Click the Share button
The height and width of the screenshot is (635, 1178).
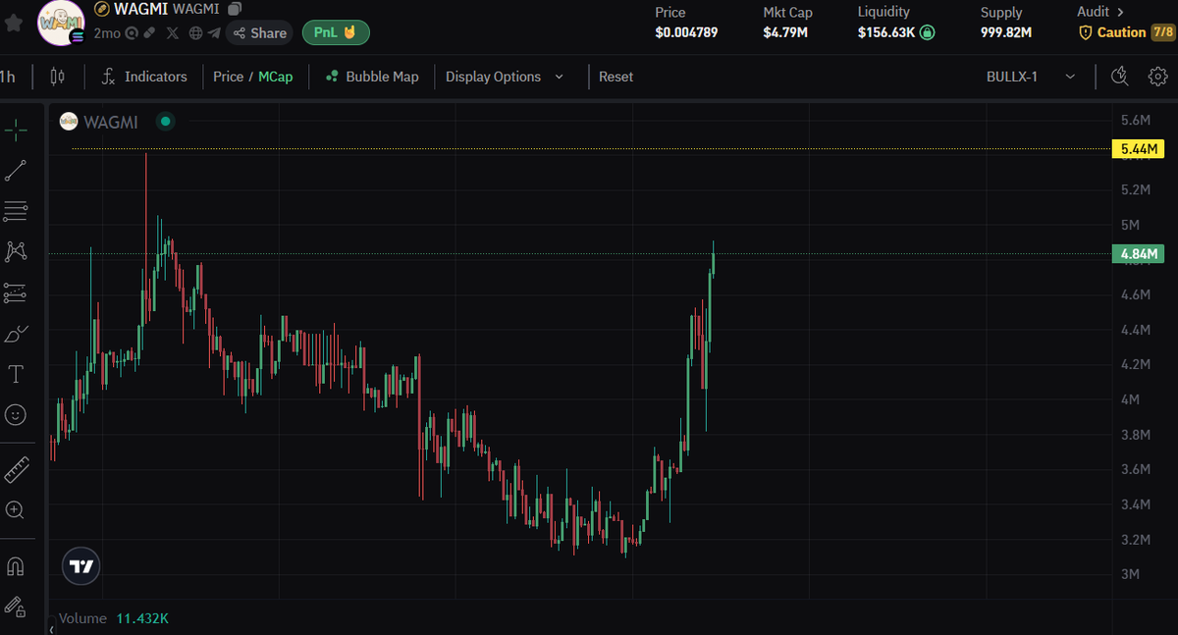[258, 32]
